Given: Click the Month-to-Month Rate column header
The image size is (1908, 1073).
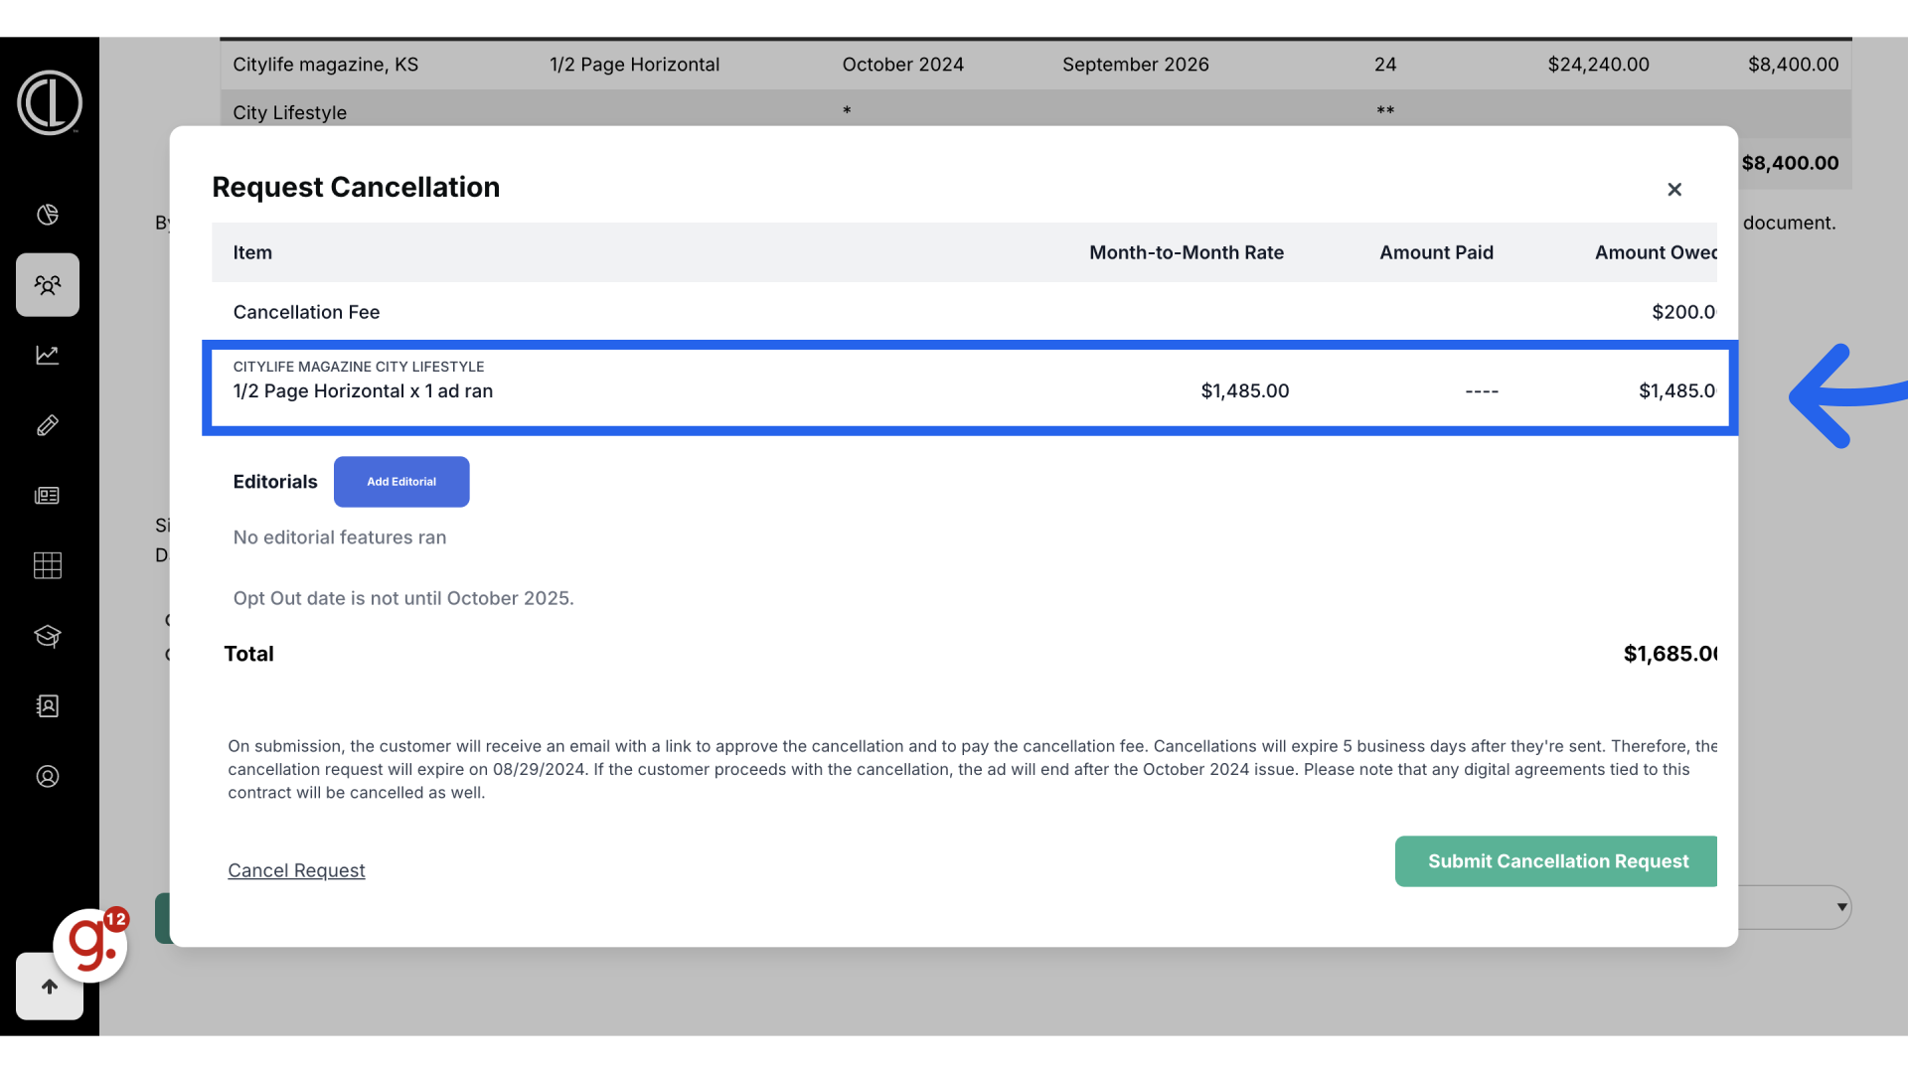Looking at the screenshot, I should point(1187,252).
